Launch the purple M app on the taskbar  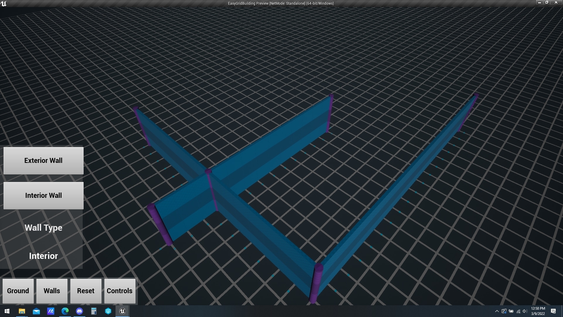50,311
